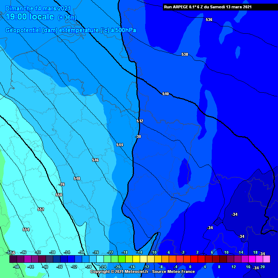Click the -30 temperature label on the map

point(138,136)
